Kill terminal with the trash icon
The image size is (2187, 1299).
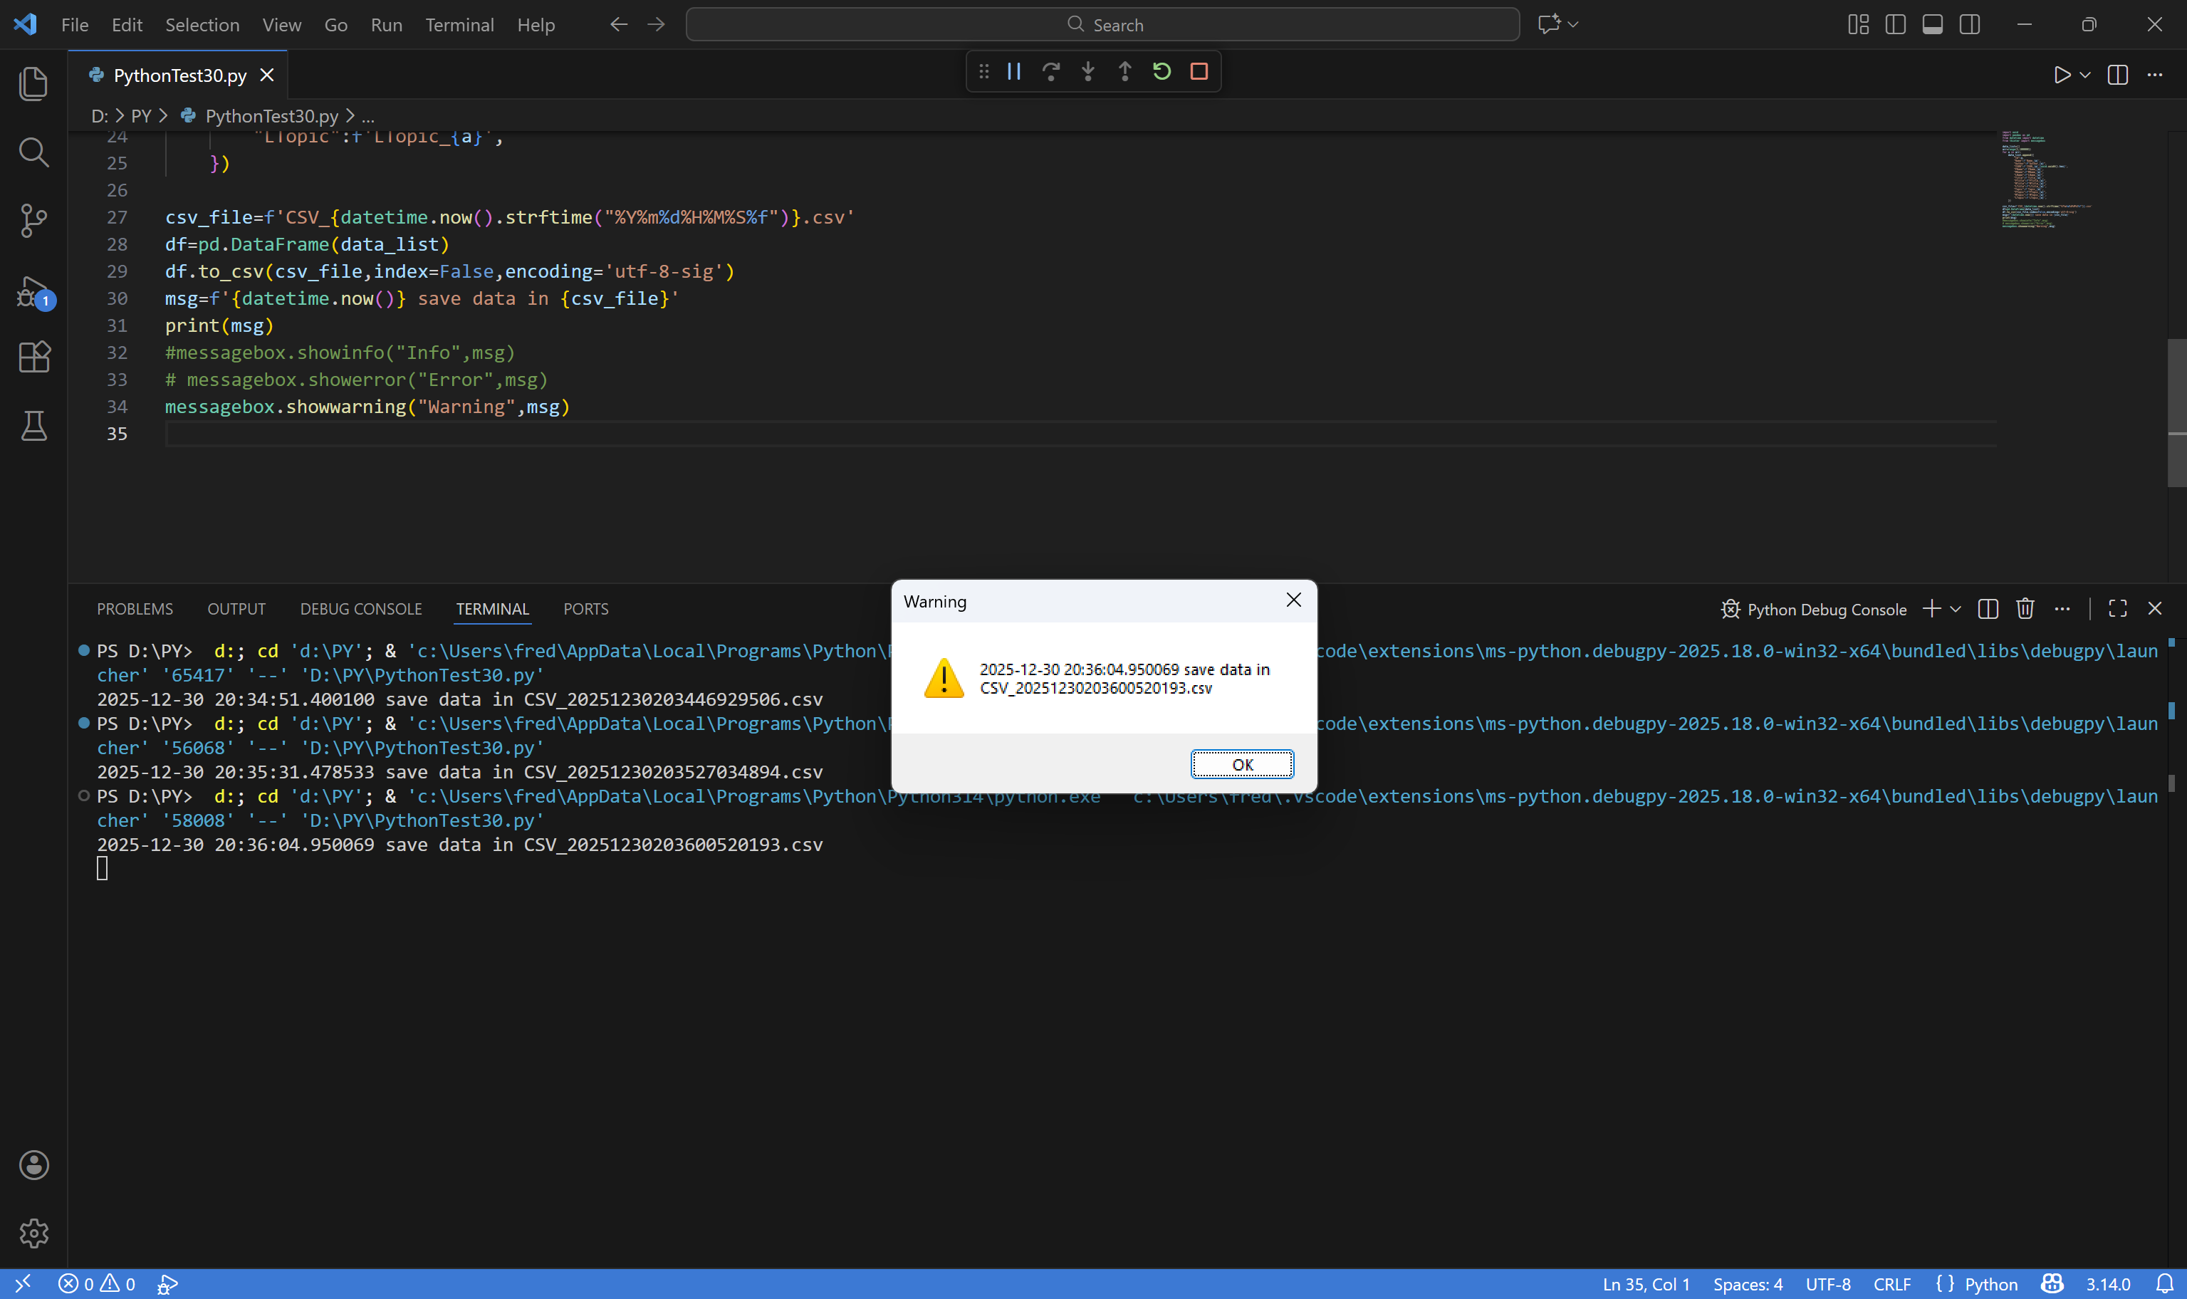[2025, 608]
